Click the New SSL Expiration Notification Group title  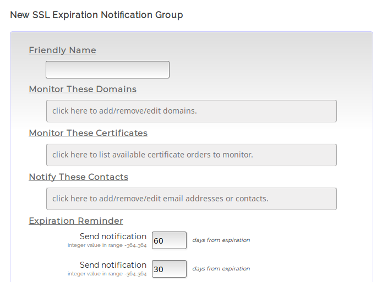coord(96,15)
